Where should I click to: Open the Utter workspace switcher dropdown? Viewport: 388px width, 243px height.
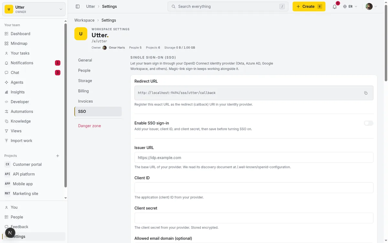(x=34, y=9)
